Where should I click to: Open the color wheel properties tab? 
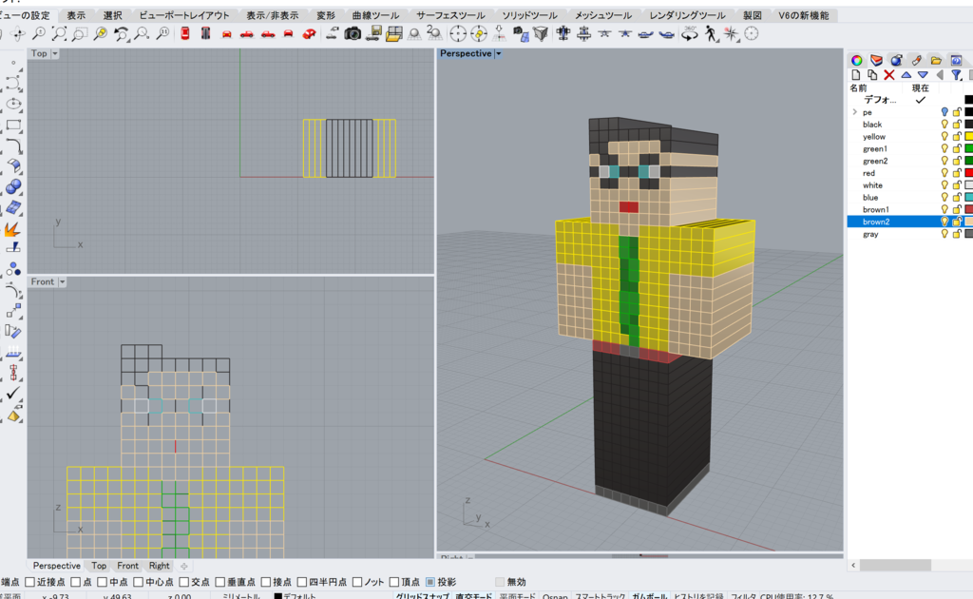pyautogui.click(x=856, y=60)
